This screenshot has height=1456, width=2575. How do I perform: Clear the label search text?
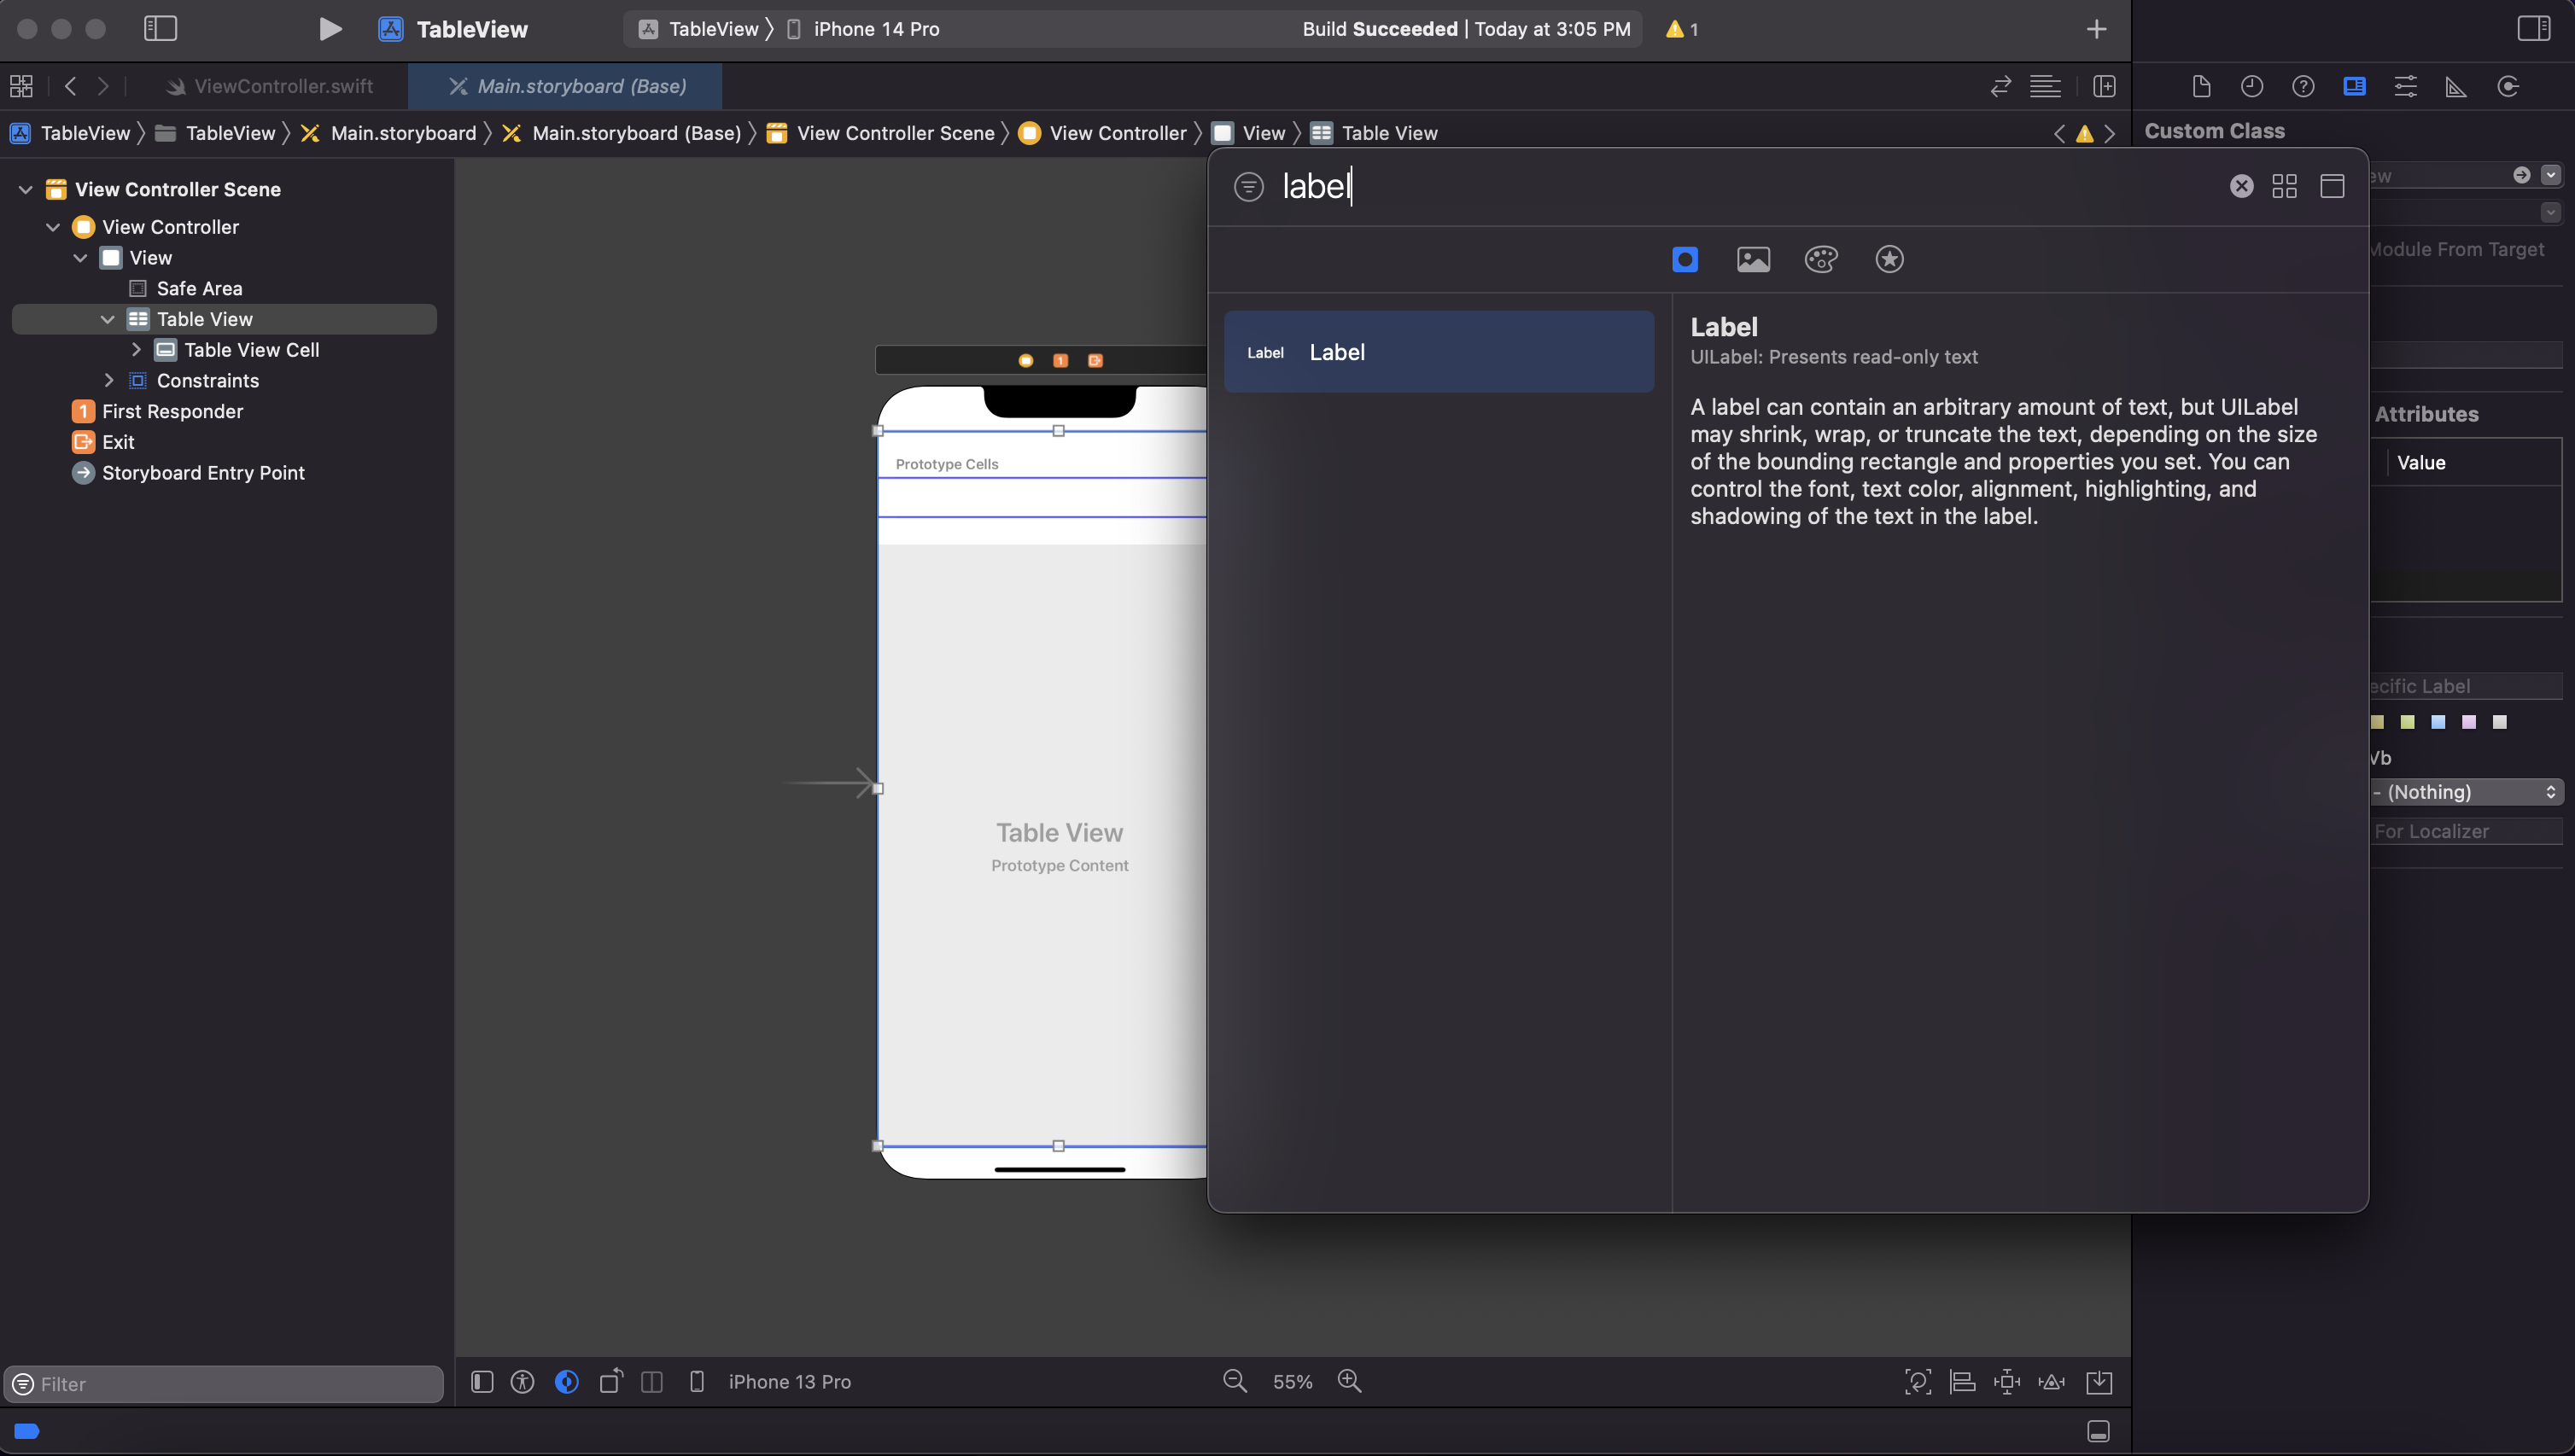[x=2241, y=186]
